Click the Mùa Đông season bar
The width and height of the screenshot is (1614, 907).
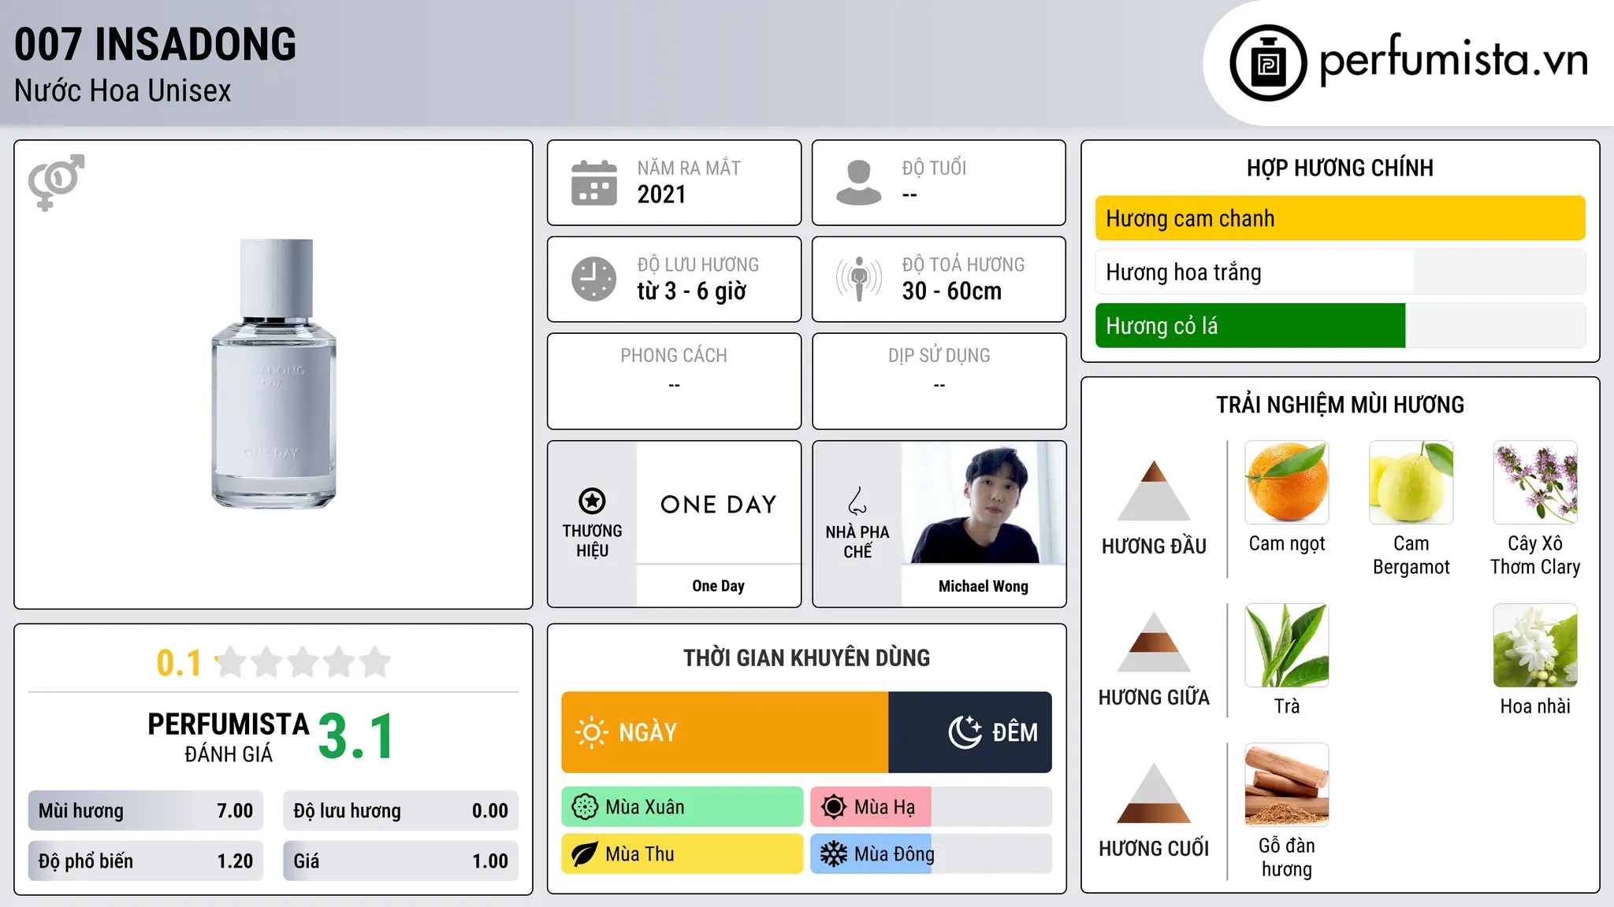point(932,854)
